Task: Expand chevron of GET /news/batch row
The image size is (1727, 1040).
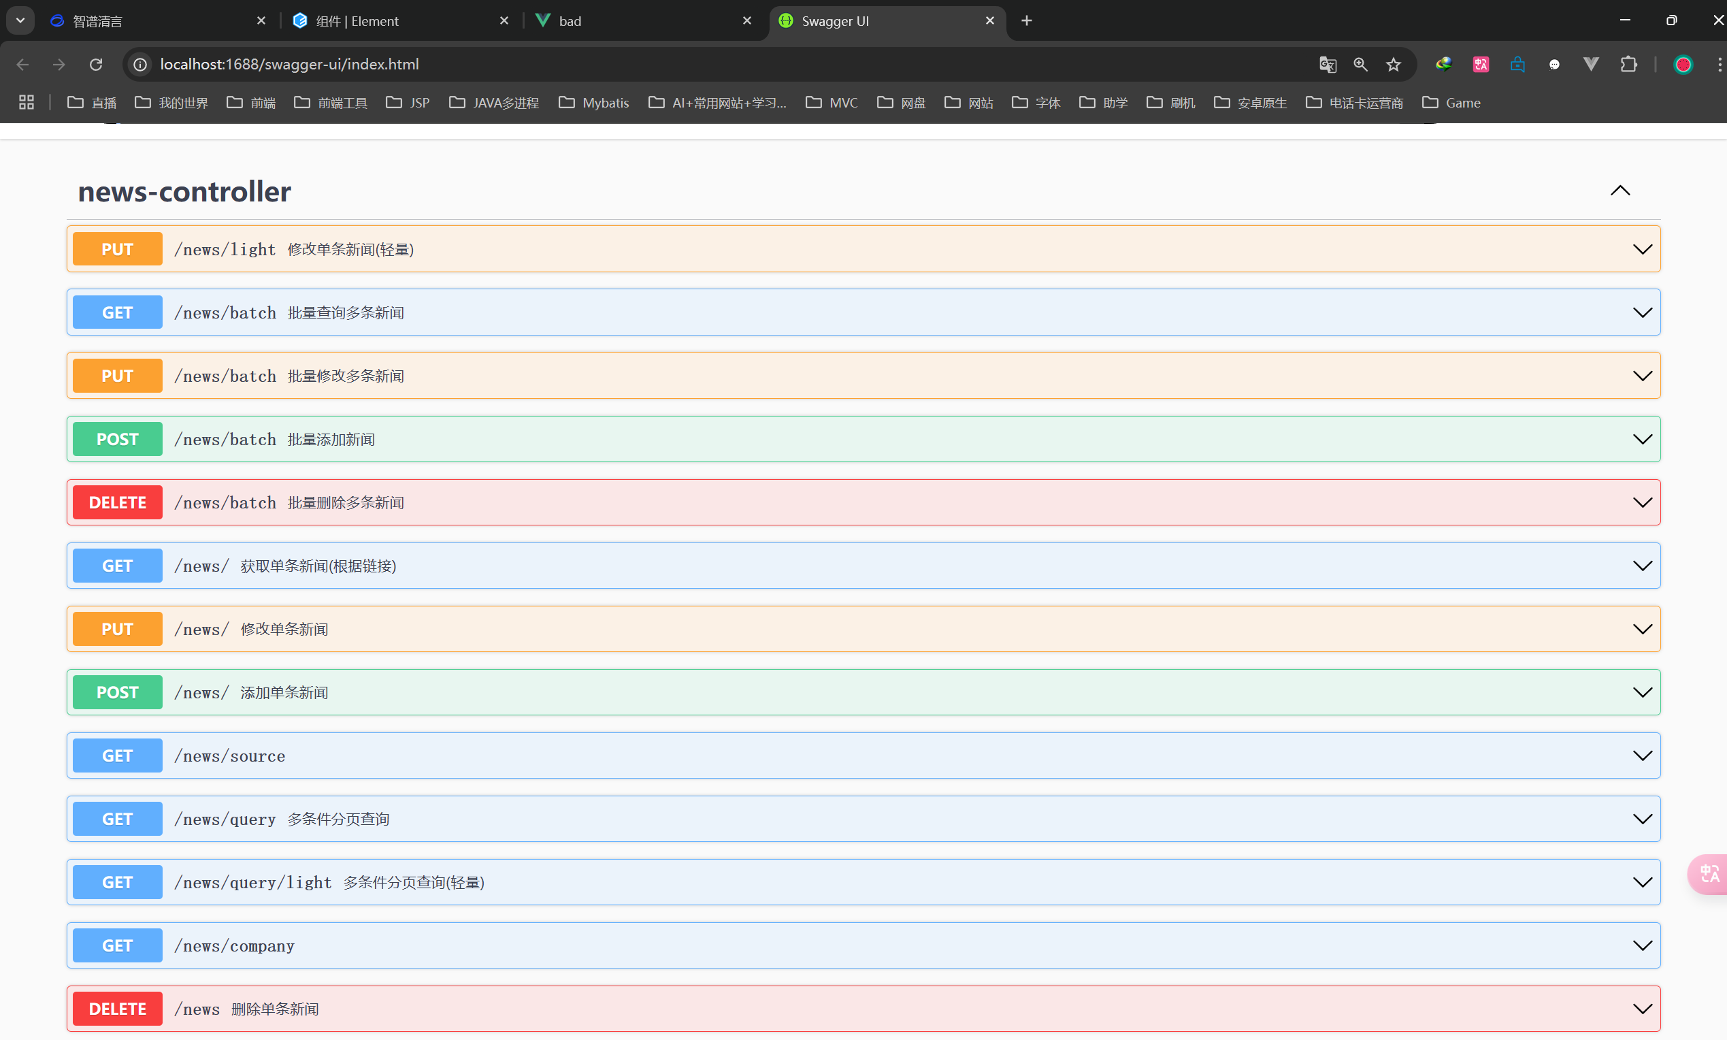Action: (x=1642, y=312)
